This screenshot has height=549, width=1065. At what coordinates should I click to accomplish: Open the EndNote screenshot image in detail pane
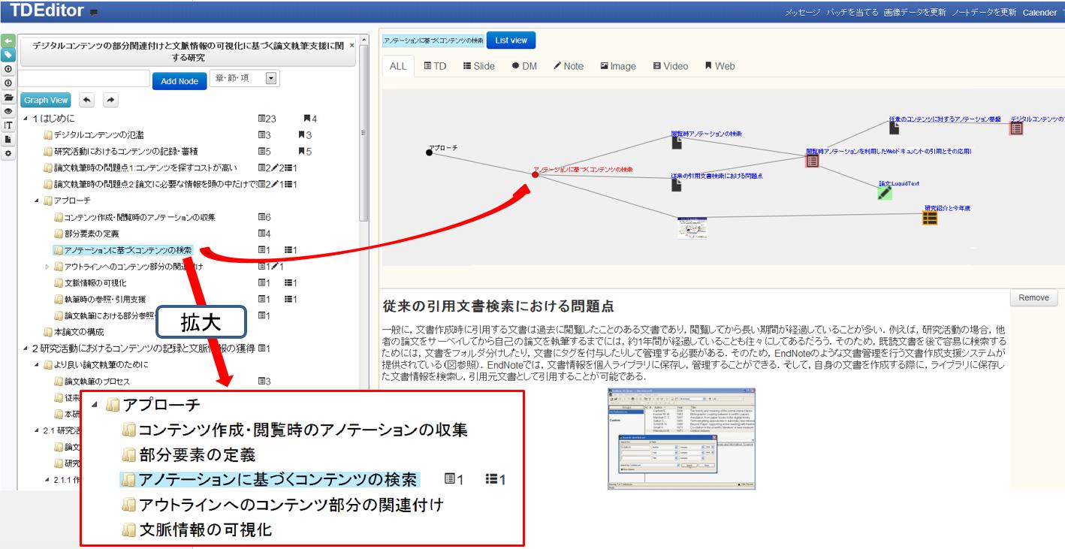pos(681,439)
